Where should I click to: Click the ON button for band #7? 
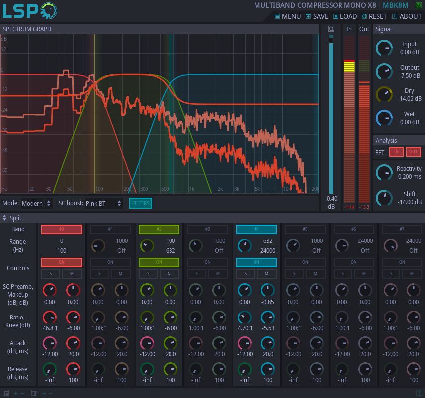(x=402, y=262)
